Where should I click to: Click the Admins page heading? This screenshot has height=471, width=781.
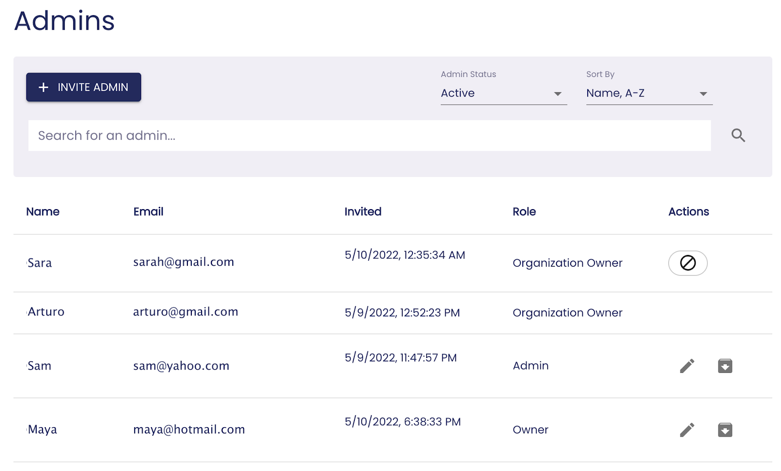(64, 21)
